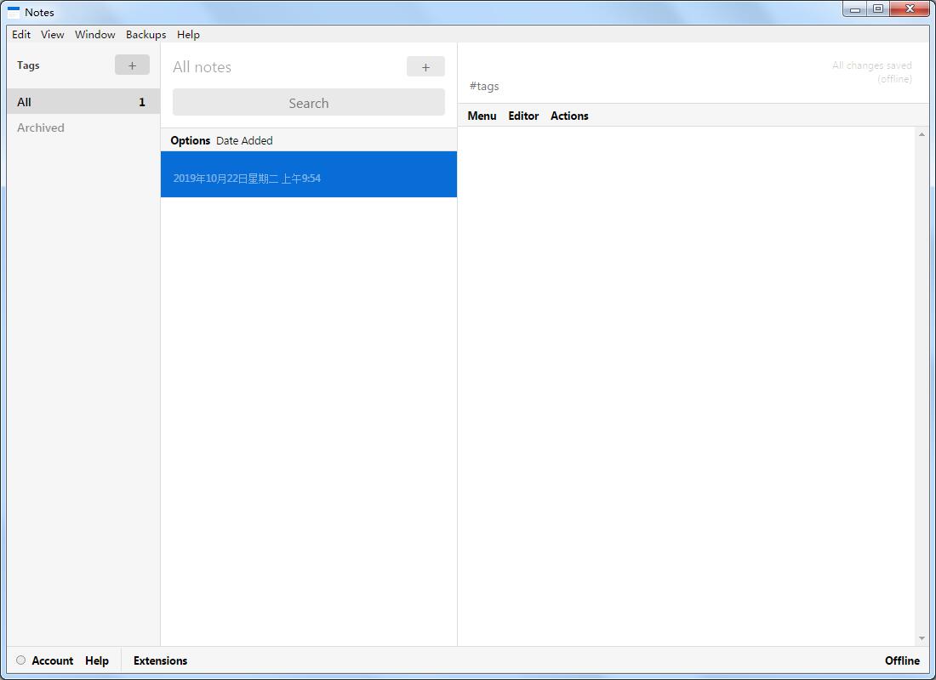The image size is (936, 680).
Task: Select the Archived view in sidebar
Action: click(41, 127)
